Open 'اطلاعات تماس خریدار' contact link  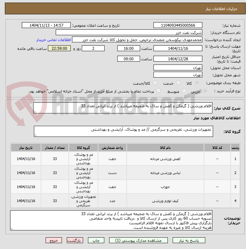tap(54, 40)
